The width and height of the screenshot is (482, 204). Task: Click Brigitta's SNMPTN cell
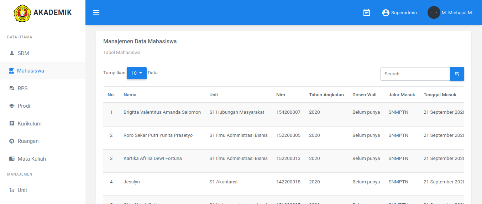[398, 112]
